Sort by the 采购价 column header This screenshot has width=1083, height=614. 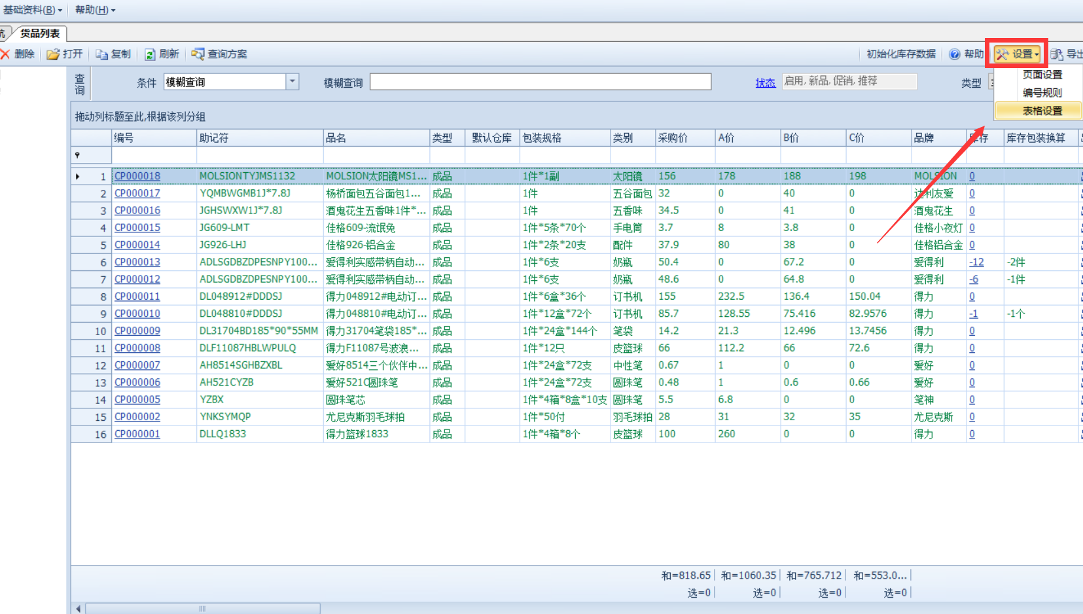[x=685, y=138]
